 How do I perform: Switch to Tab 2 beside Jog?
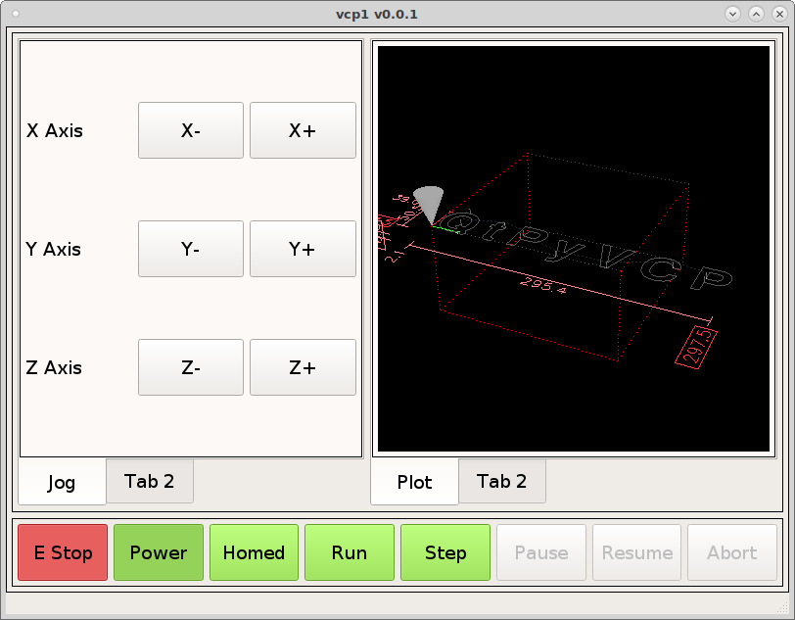(150, 481)
